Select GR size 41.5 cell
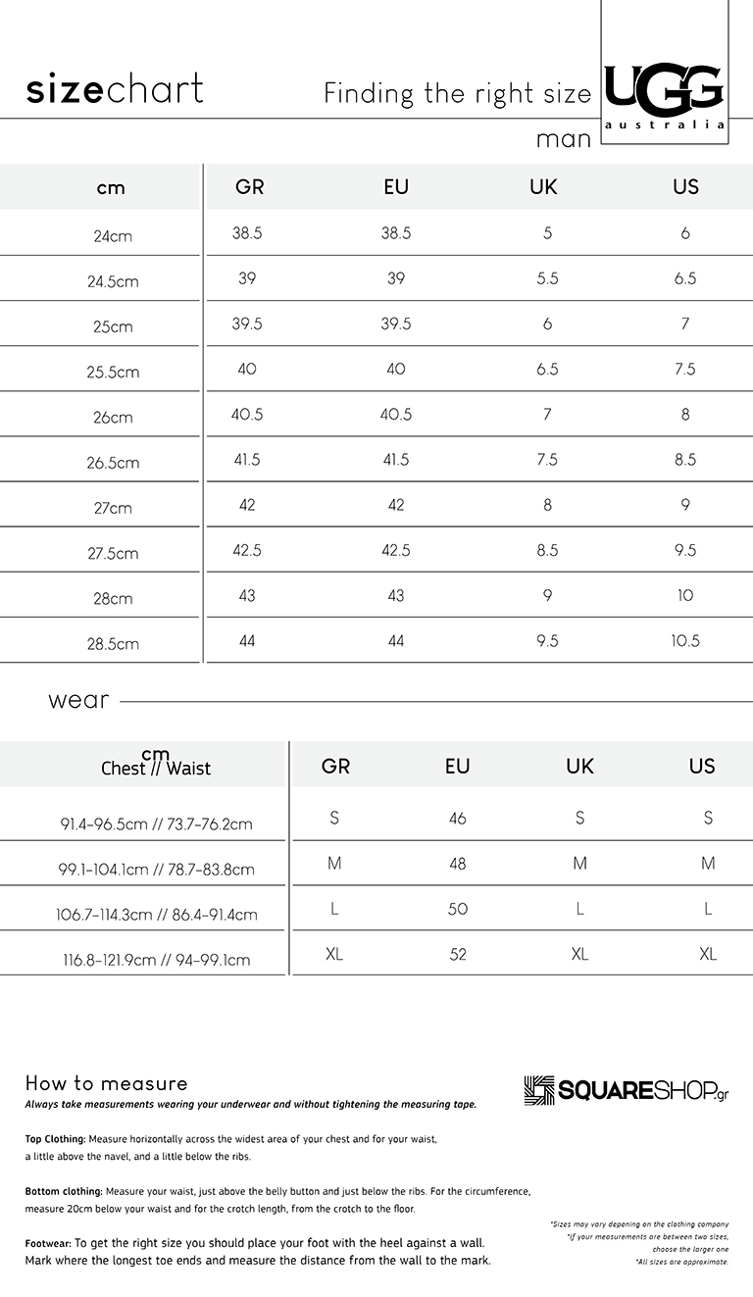 click(x=247, y=459)
